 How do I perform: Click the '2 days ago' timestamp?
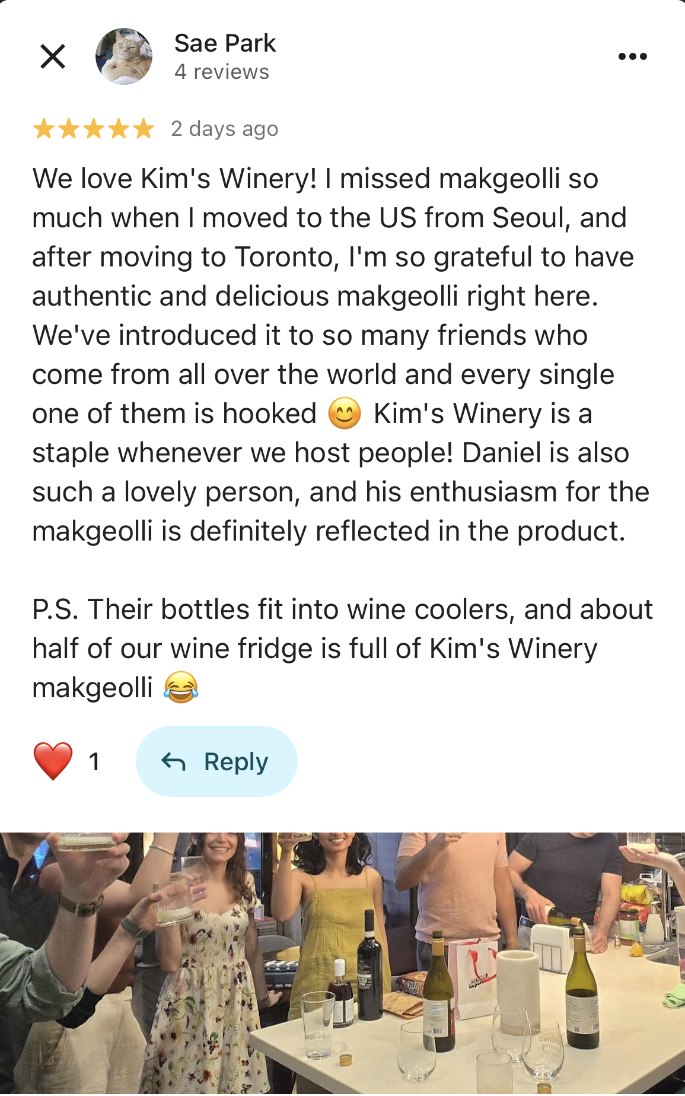224,129
